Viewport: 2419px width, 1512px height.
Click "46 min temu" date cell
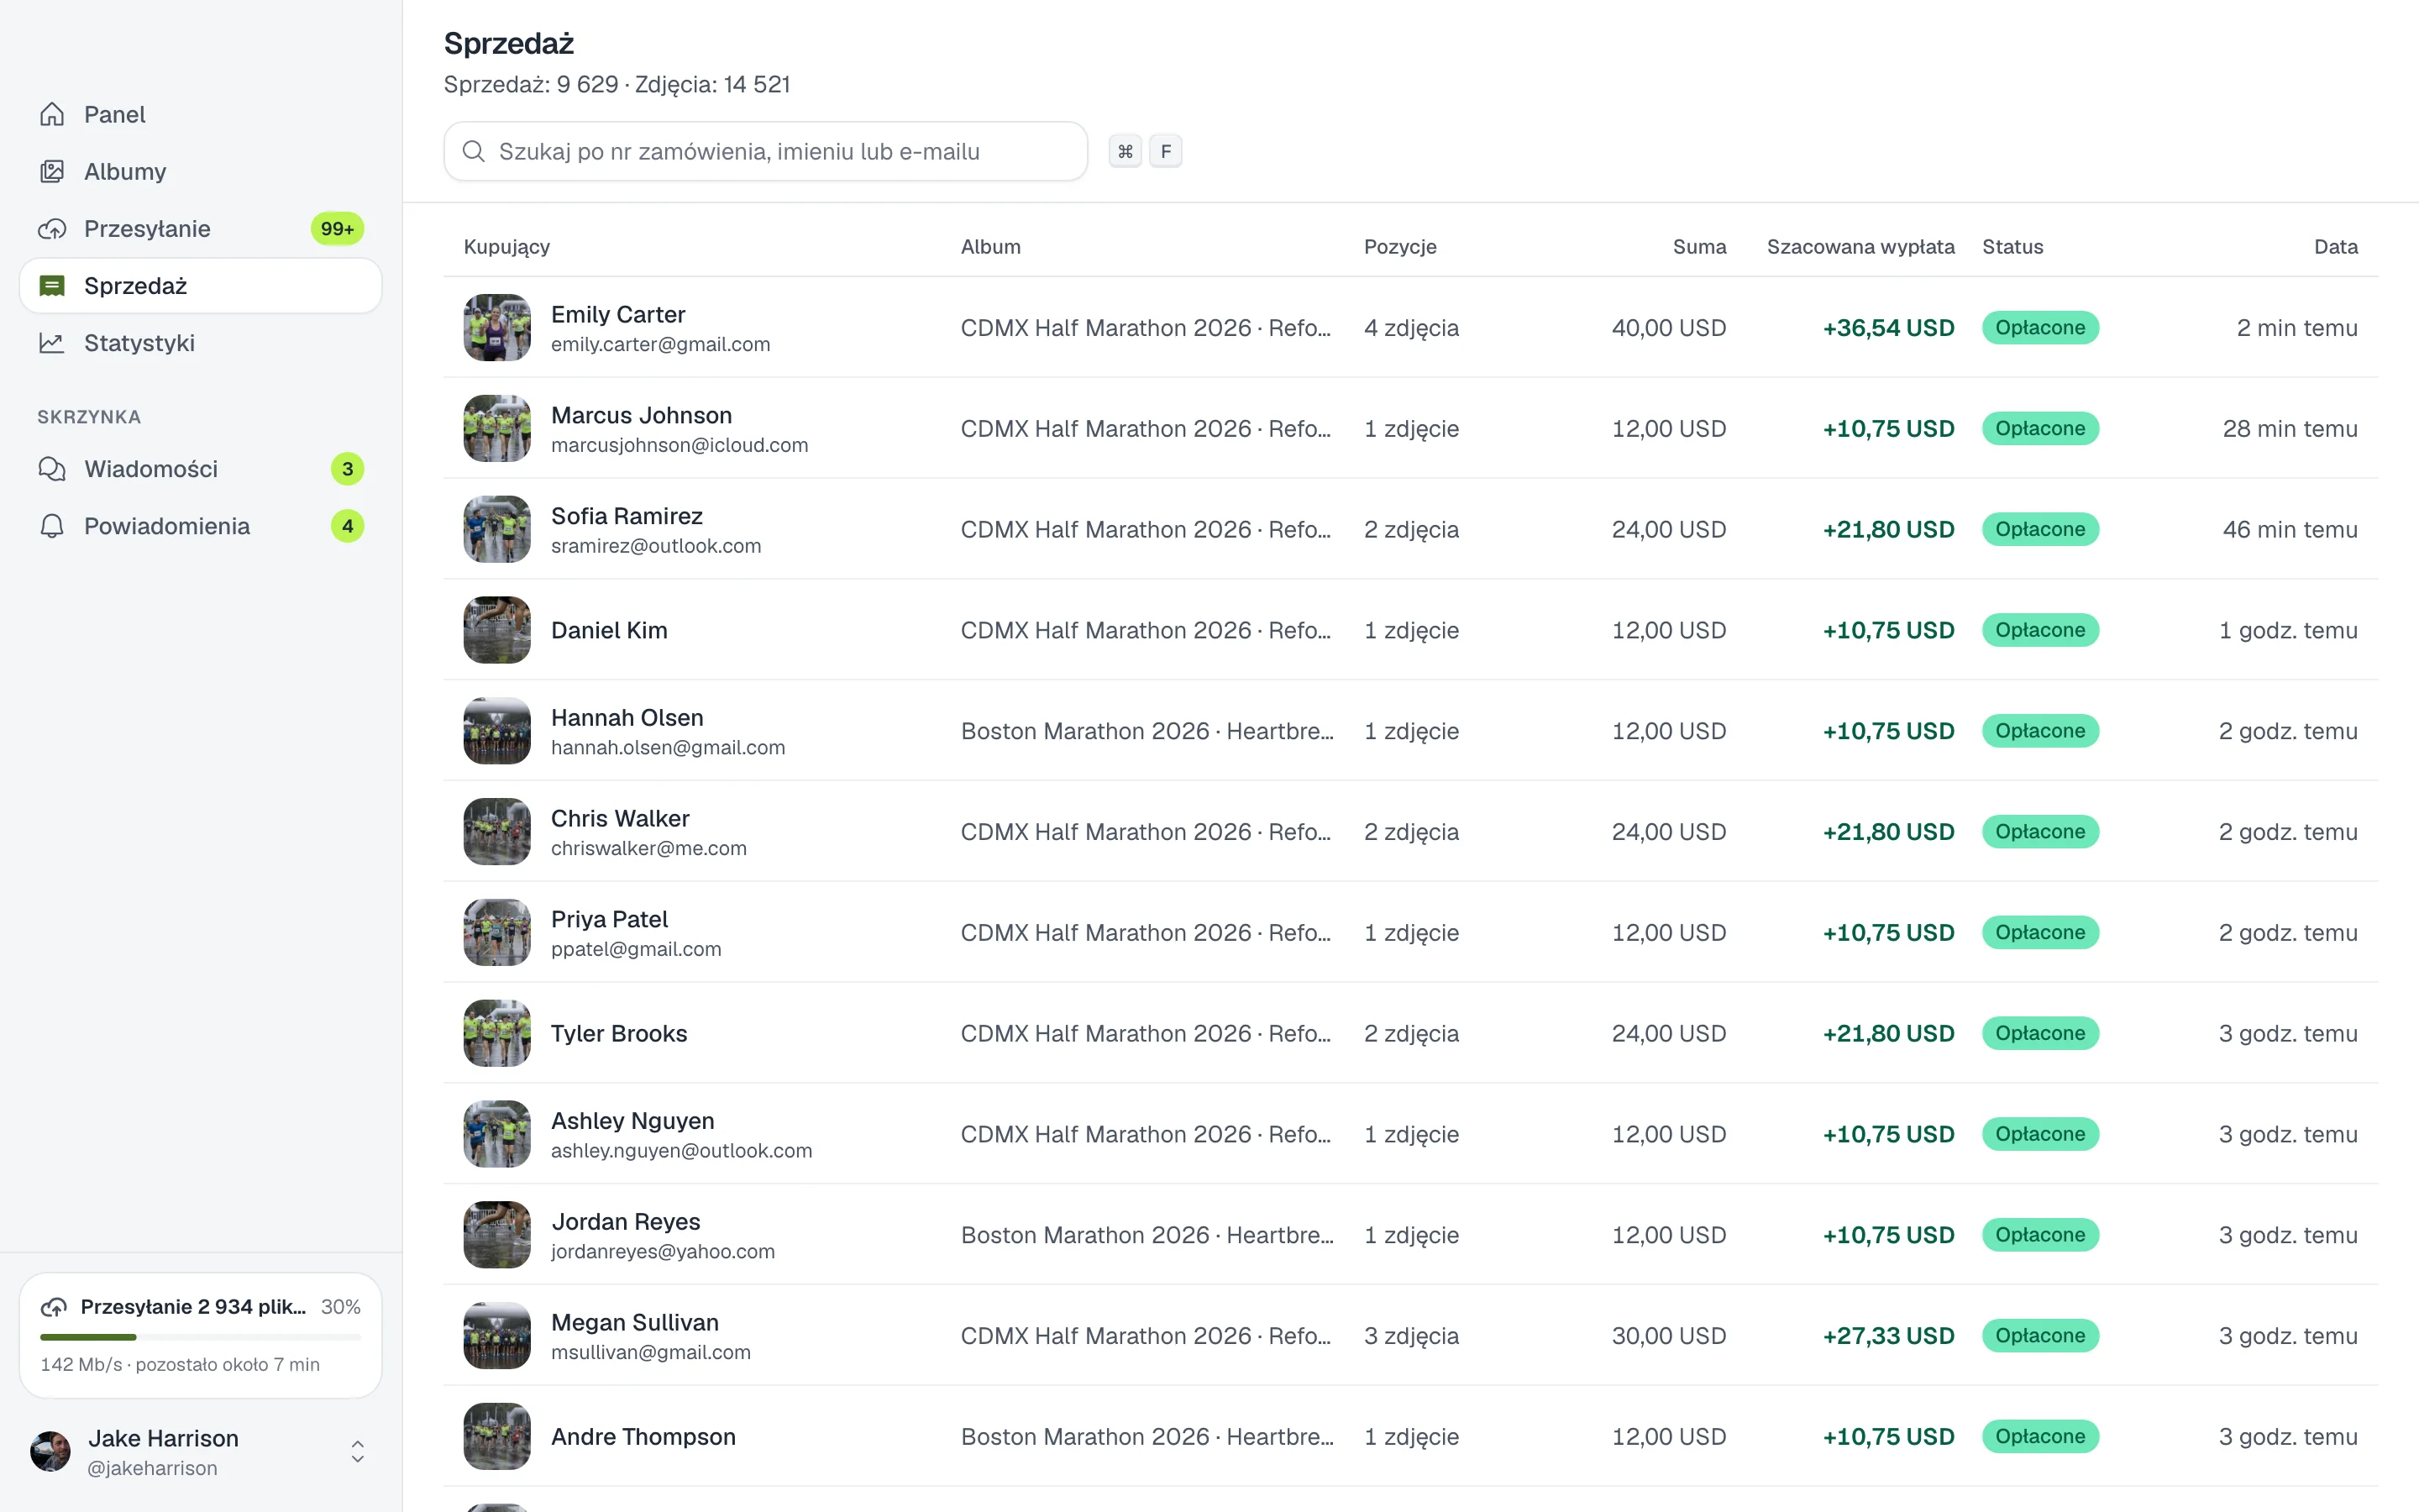coord(2290,530)
